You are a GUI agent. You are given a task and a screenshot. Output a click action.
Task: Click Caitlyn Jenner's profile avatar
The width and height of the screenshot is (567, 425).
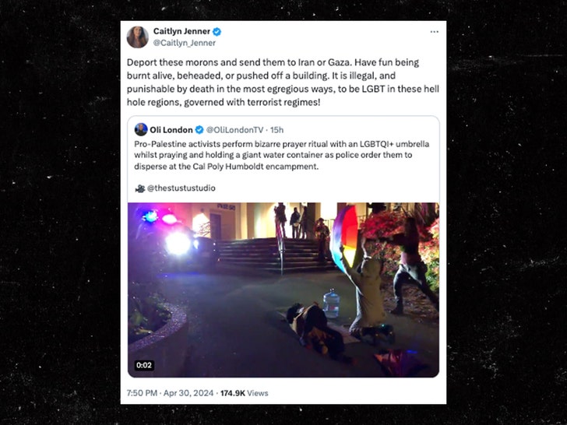[x=137, y=37]
